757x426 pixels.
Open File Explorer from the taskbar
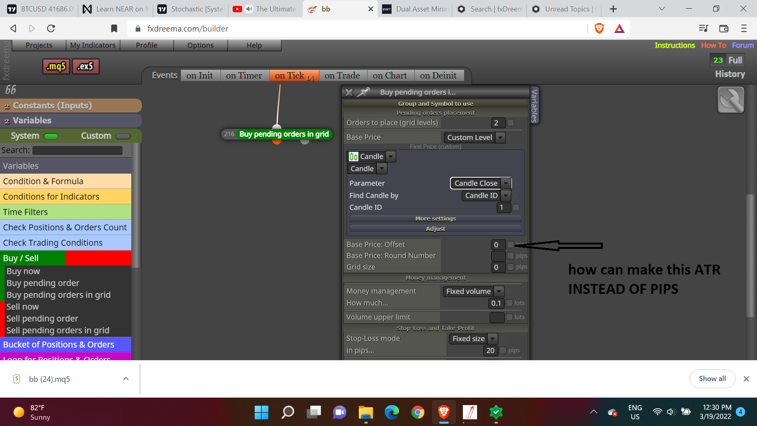pyautogui.click(x=366, y=413)
